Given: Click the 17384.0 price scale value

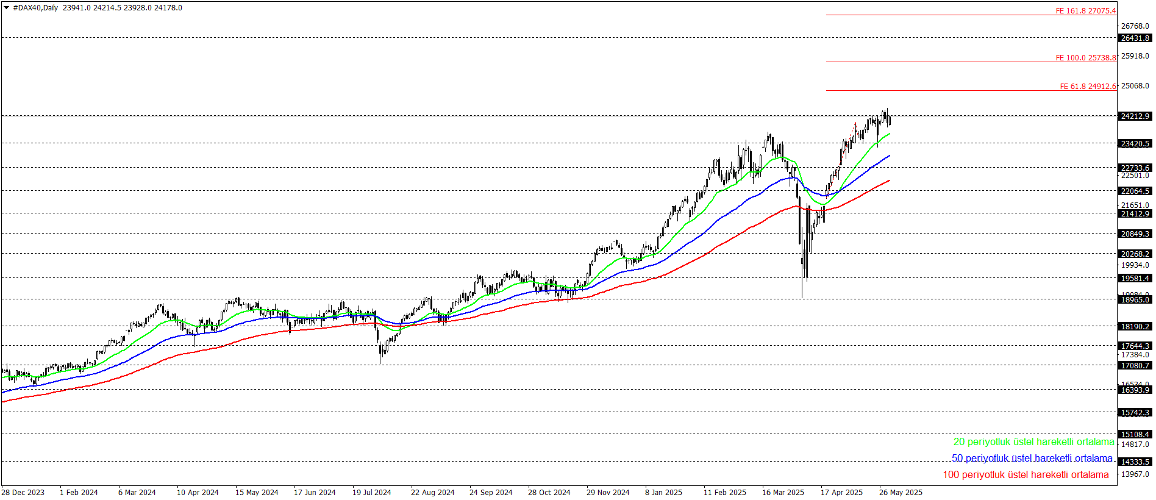Looking at the screenshot, I should click(1135, 354).
